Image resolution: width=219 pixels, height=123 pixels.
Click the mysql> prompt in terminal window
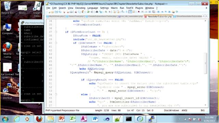pyautogui.click(x=25, y=100)
